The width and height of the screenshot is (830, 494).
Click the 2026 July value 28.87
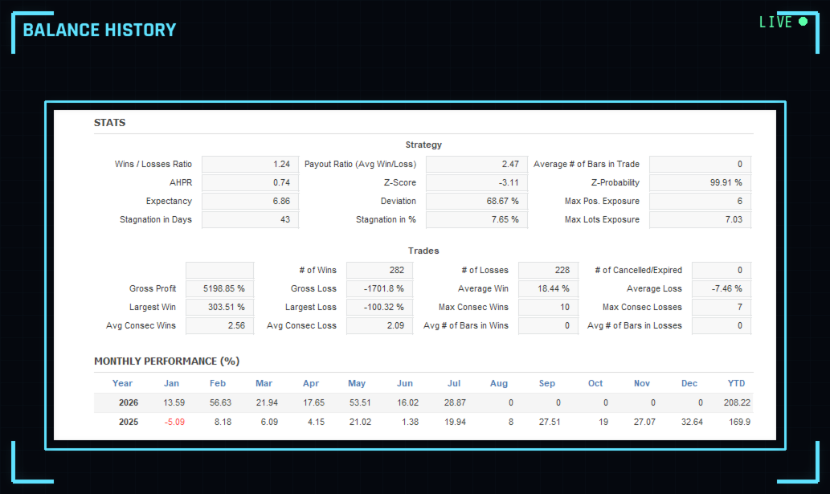(455, 403)
